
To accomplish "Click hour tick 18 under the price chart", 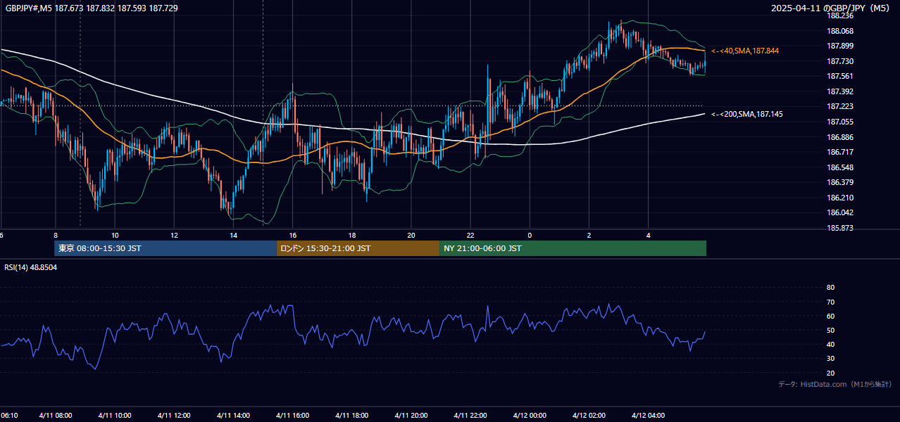I will 352,236.
